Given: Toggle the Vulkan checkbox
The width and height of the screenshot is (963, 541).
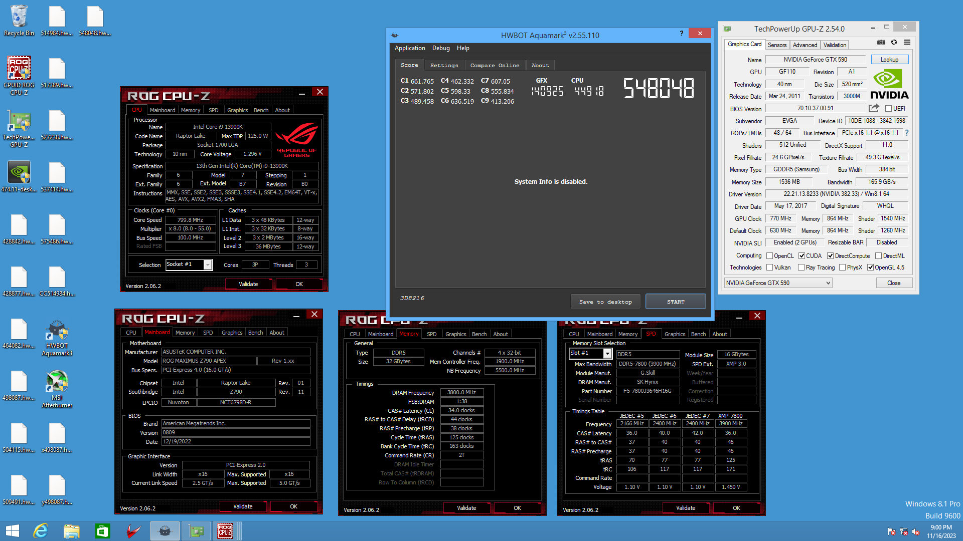Looking at the screenshot, I should [769, 267].
